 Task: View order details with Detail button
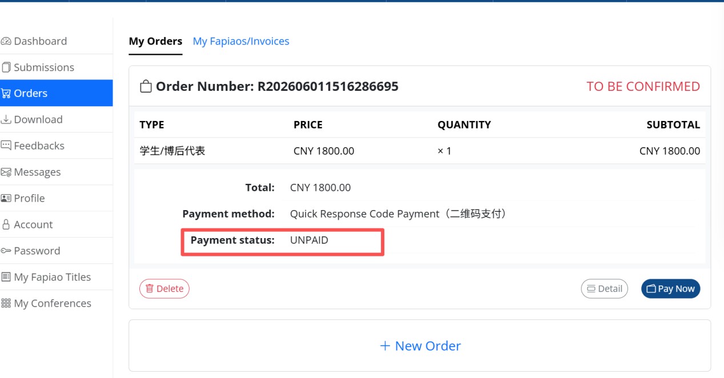pyautogui.click(x=605, y=288)
